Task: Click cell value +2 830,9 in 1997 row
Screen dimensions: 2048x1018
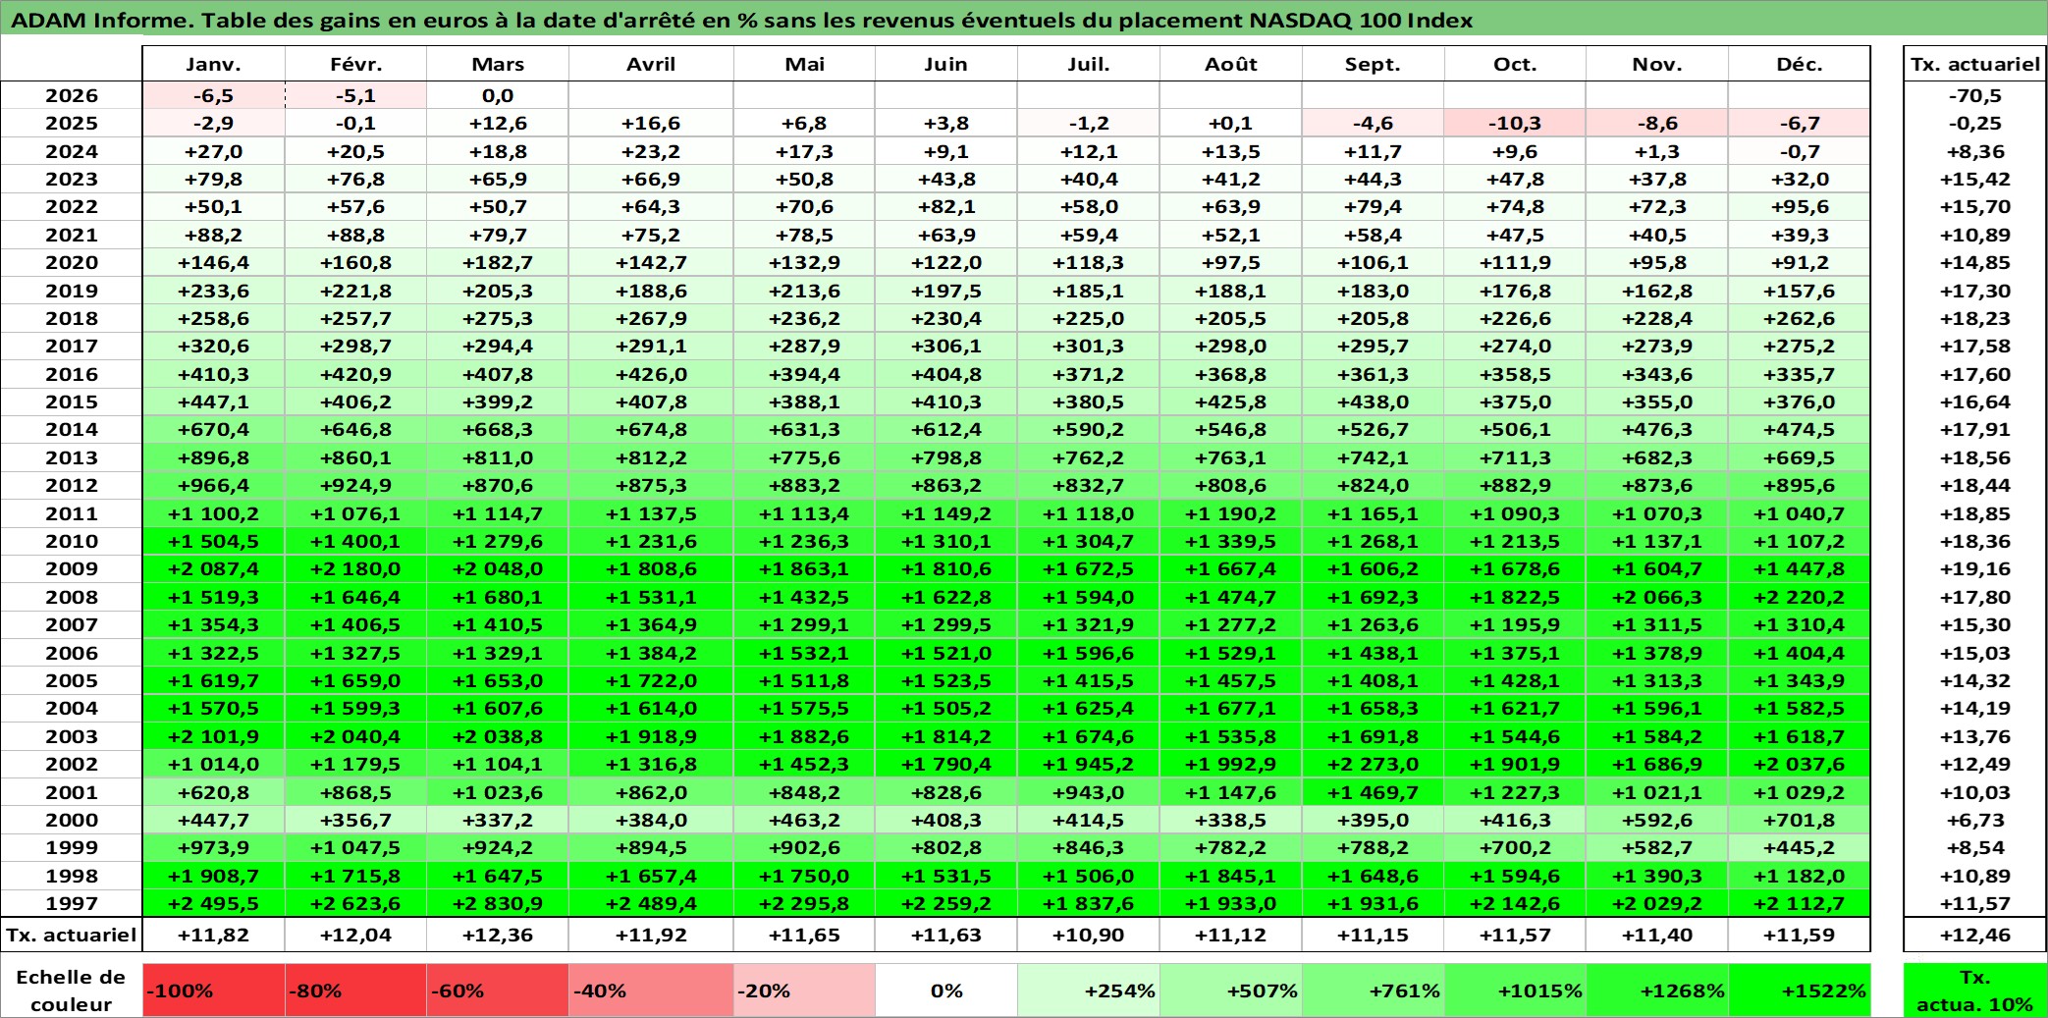Action: pos(498,903)
